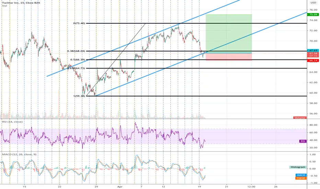Image resolution: width=320 pixels, height=189 pixels.
Task: Click the −0.50 MACD axis value
Action: pos(312,176)
